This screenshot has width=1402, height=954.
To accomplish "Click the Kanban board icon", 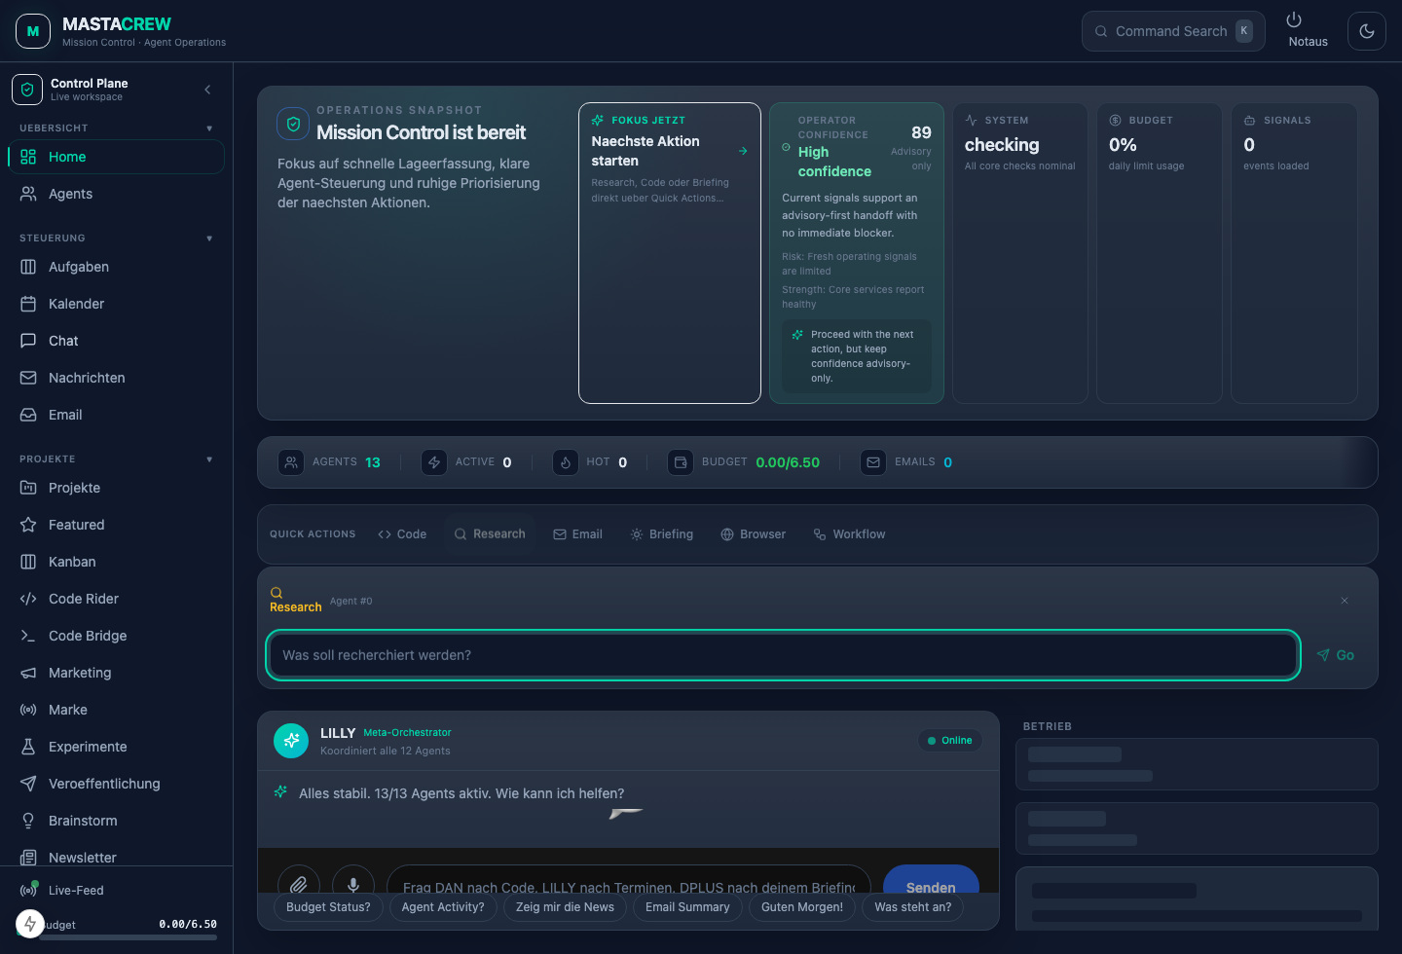I will pos(28,562).
